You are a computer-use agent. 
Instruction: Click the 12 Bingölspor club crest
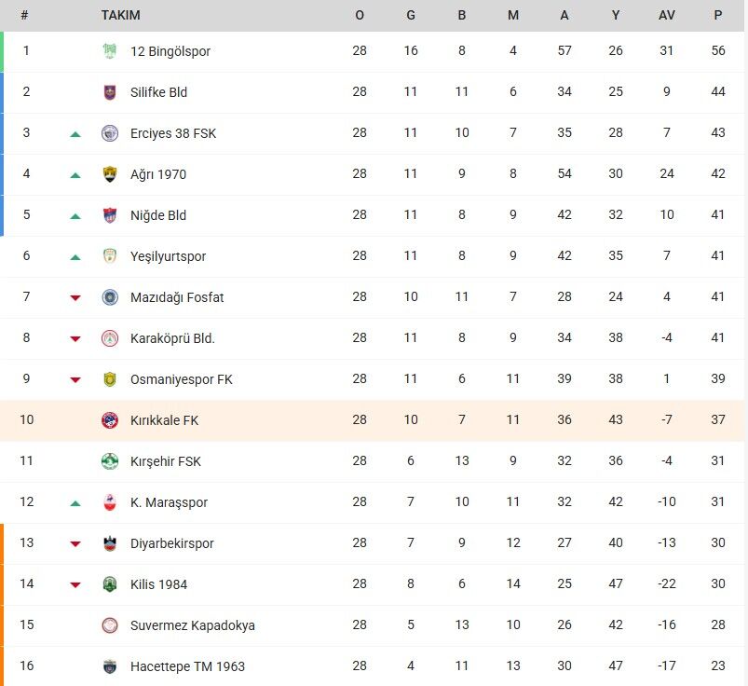pos(110,51)
